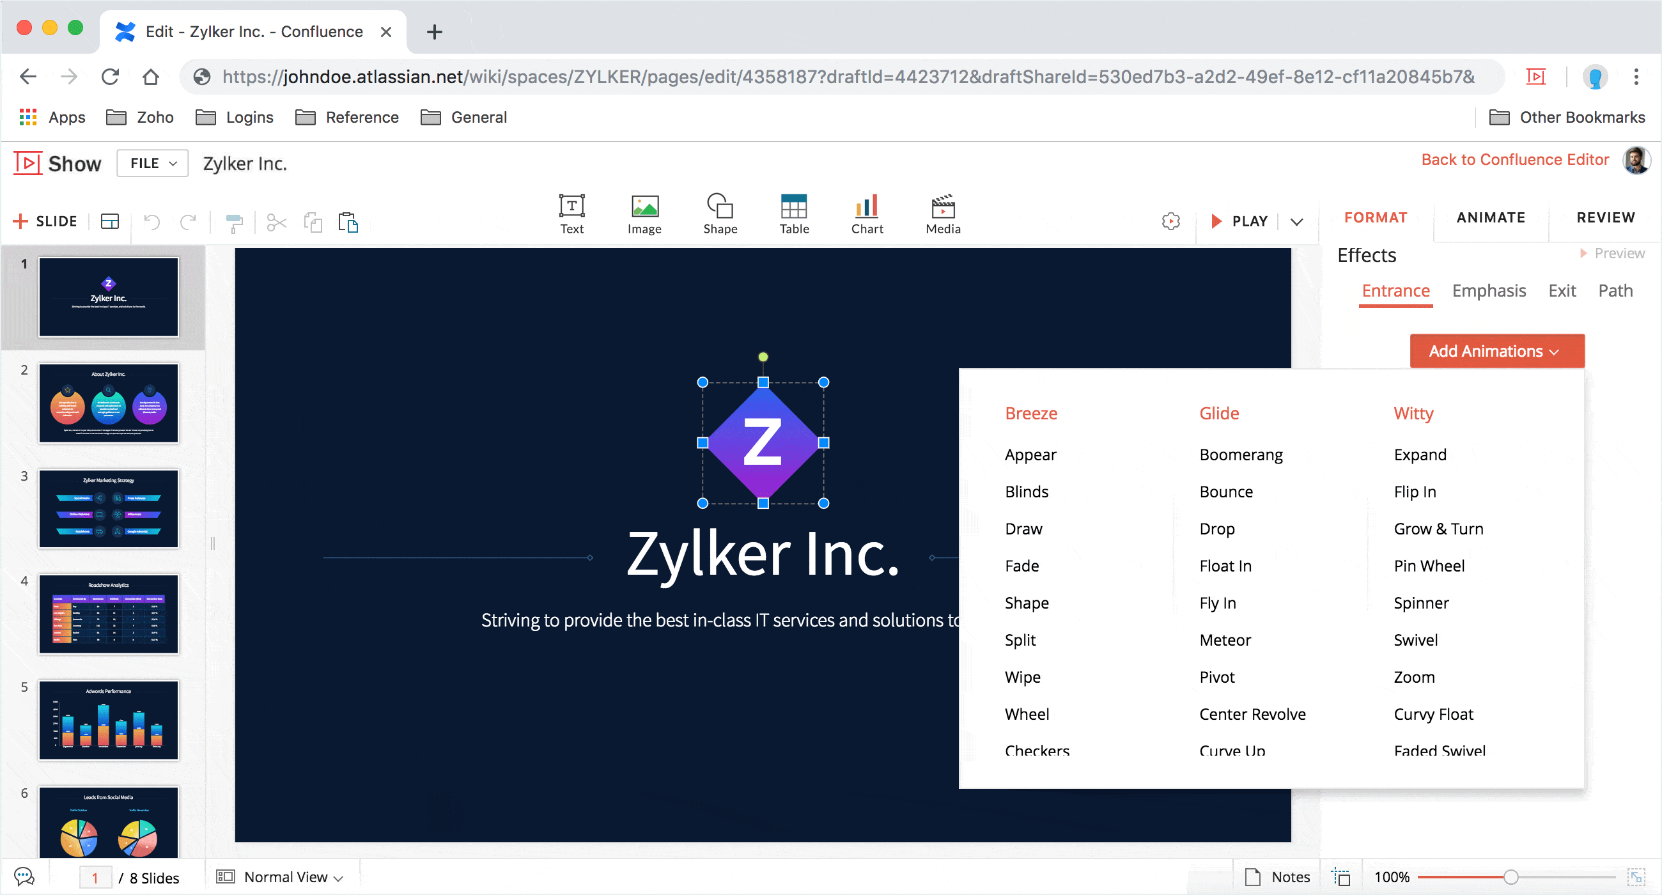Screen dimensions: 1662x895
Task: Open the comments chat icon
Action: point(24,876)
